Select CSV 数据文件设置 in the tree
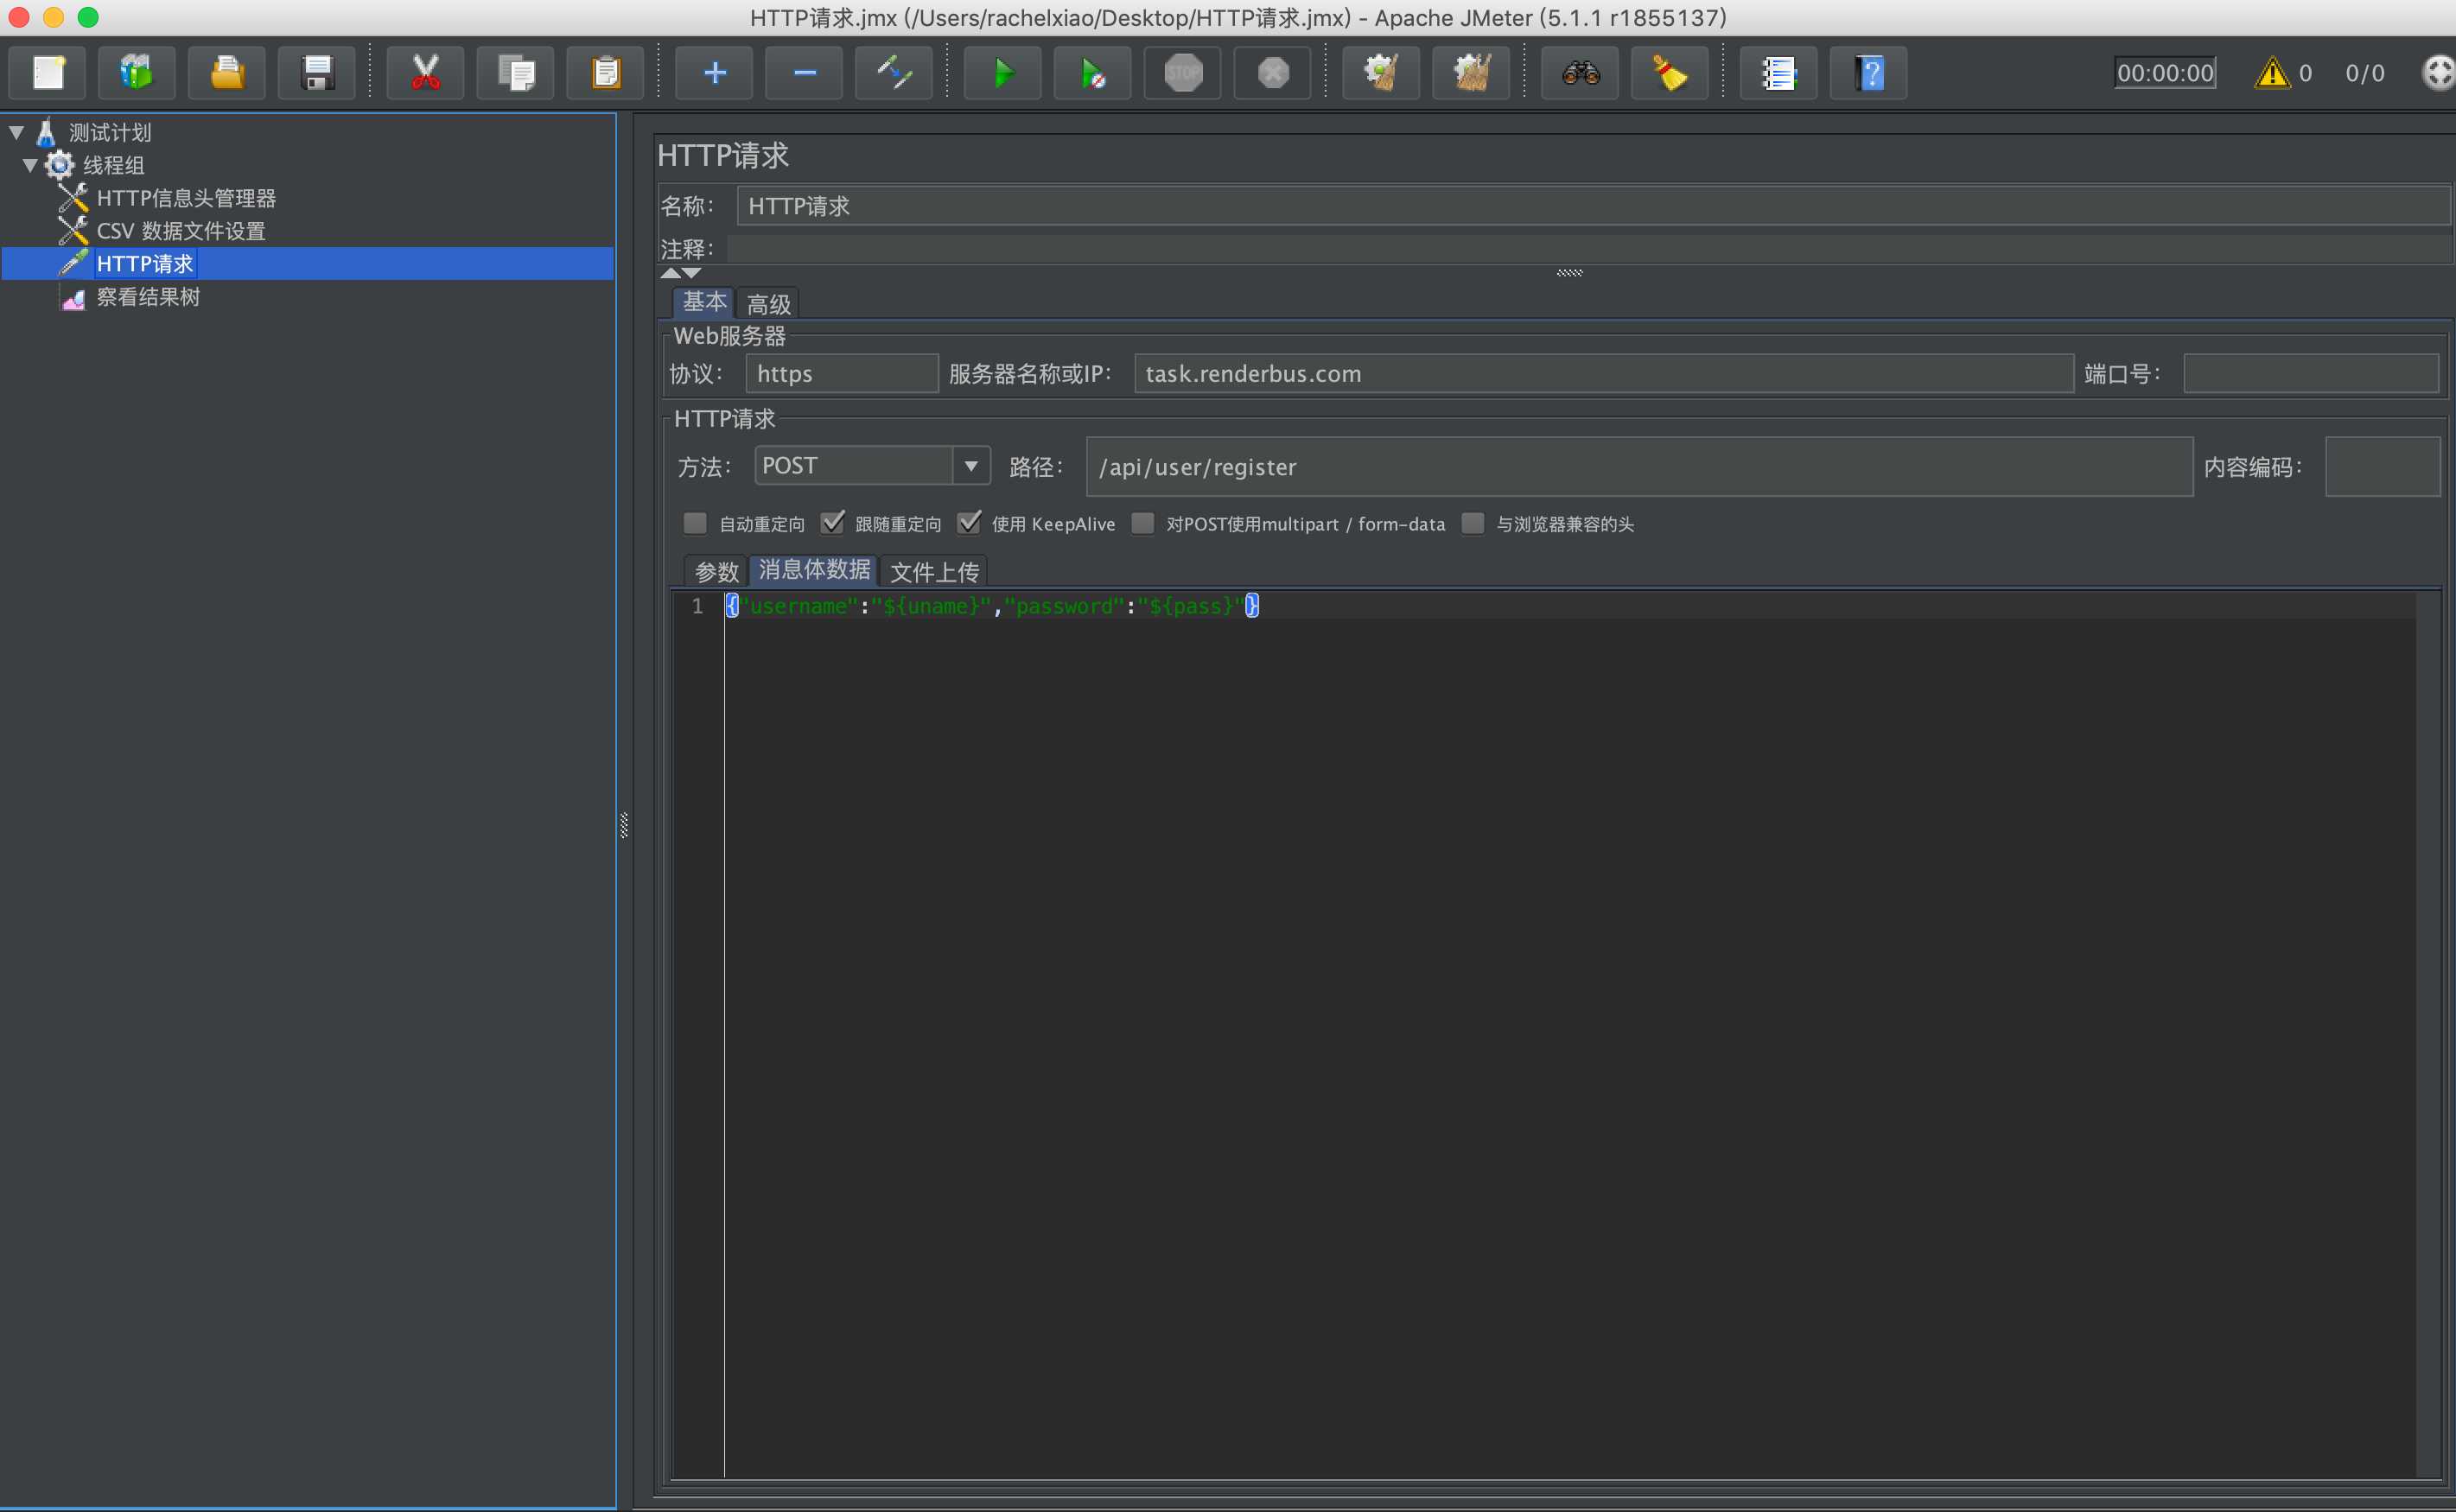The width and height of the screenshot is (2456, 1512). click(x=181, y=231)
